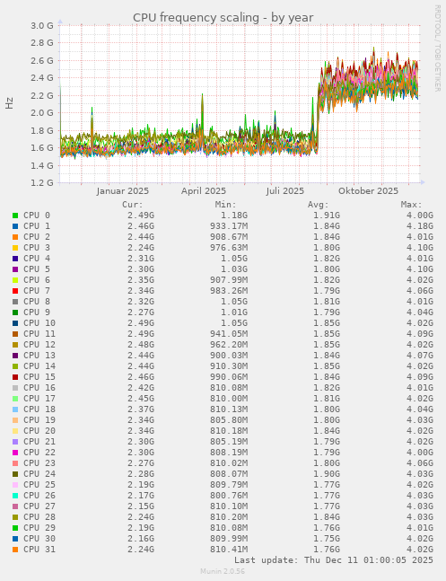The height and width of the screenshot is (581, 446).
Task: Select the dark red swatch beside CPU 15
Action: tap(15, 377)
